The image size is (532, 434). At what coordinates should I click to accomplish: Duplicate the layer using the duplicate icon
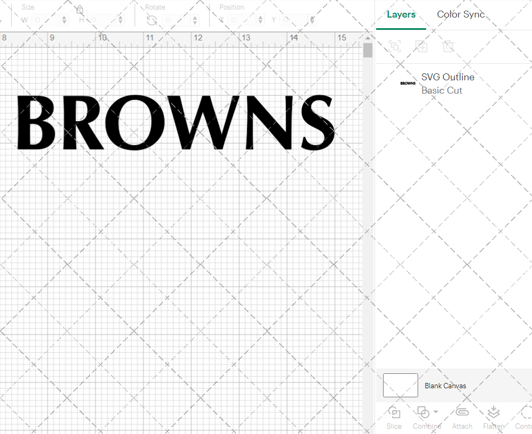pyautogui.click(x=422, y=46)
